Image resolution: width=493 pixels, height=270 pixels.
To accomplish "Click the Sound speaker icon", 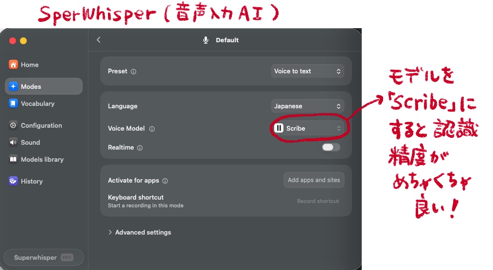I will [13, 142].
